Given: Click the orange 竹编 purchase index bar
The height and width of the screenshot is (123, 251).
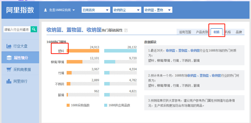Looking at the screenshot, I should pos(69,73).
